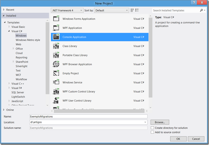Click the search magnifier icon

coord(201,10)
